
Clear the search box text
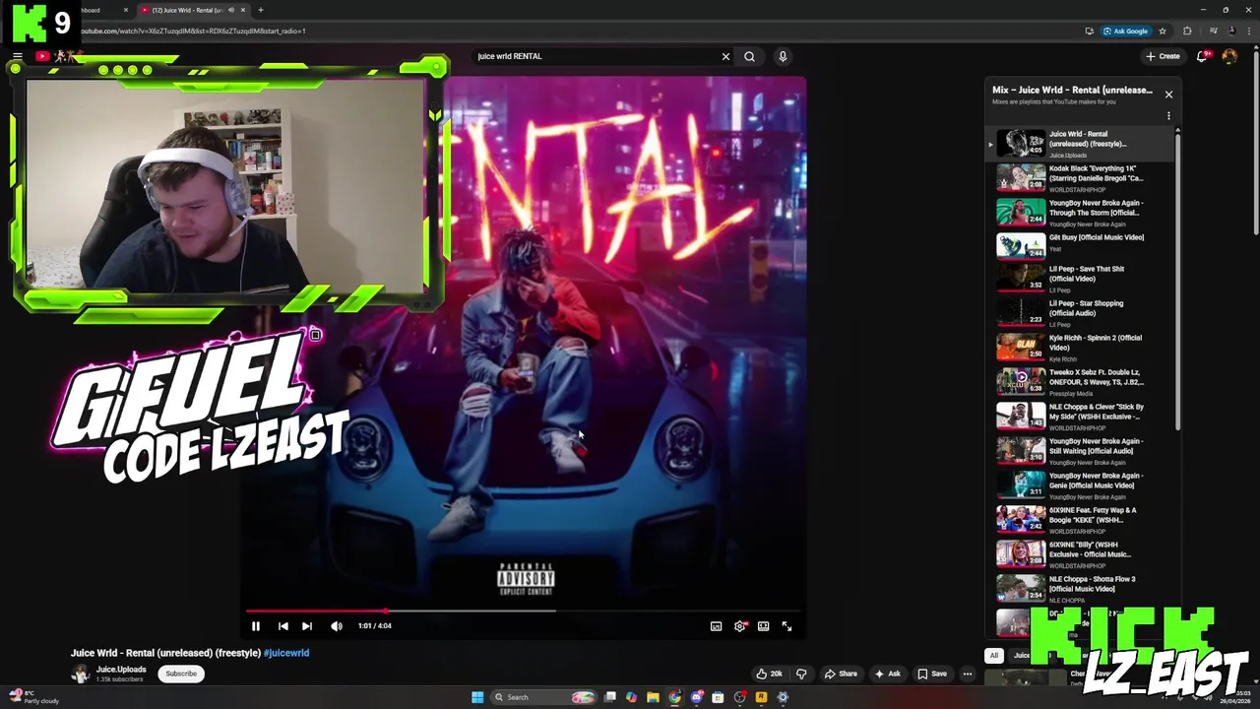pos(725,56)
